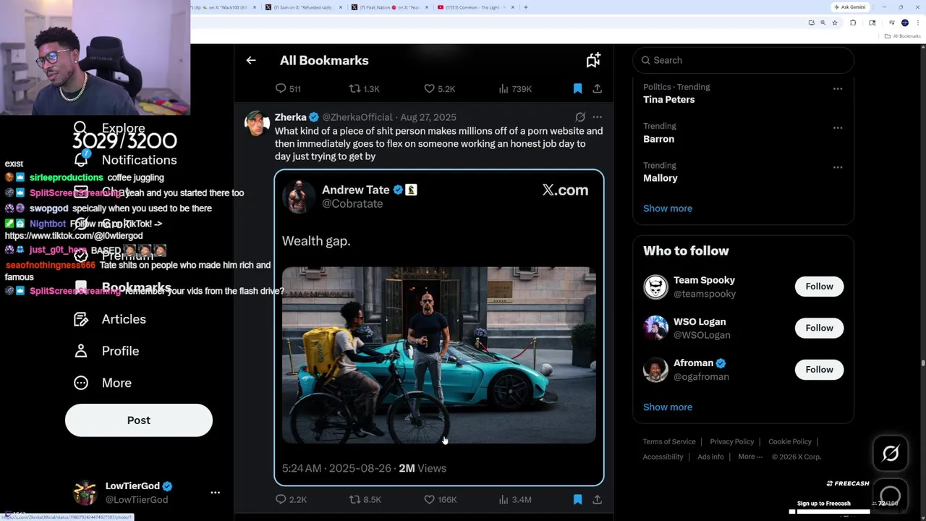
Task: Click the Search box on X
Action: (744, 60)
